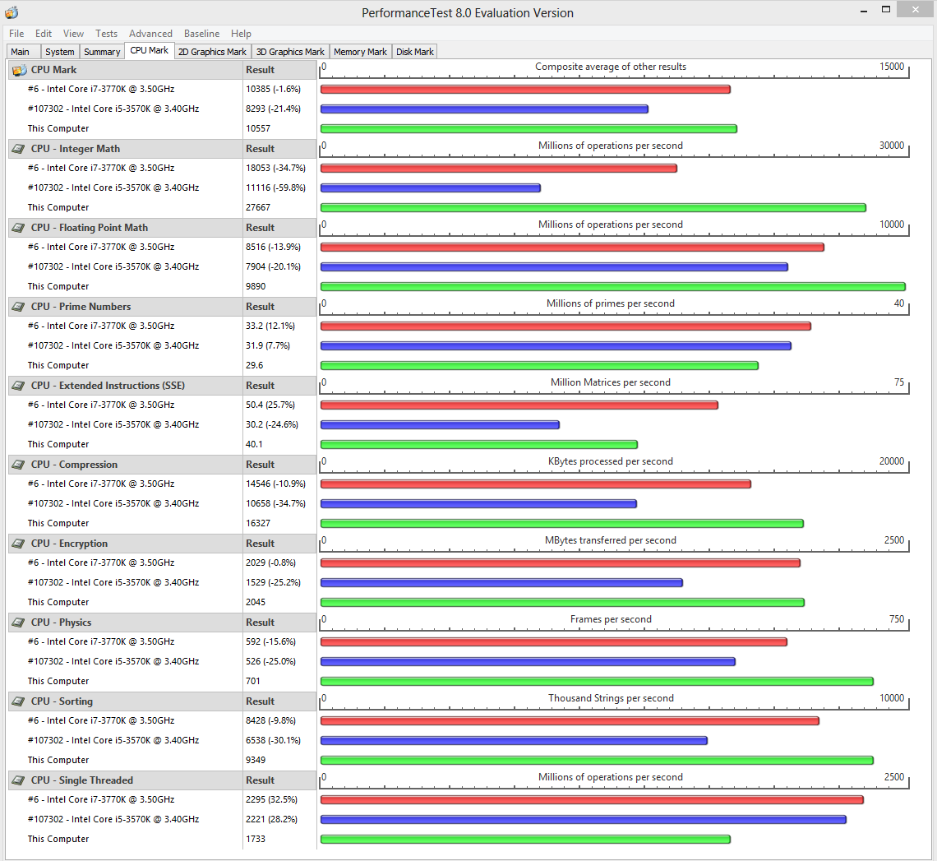The height and width of the screenshot is (861, 937).
Task: Click the red i7-3770K Integer Math bar
Action: 499,169
